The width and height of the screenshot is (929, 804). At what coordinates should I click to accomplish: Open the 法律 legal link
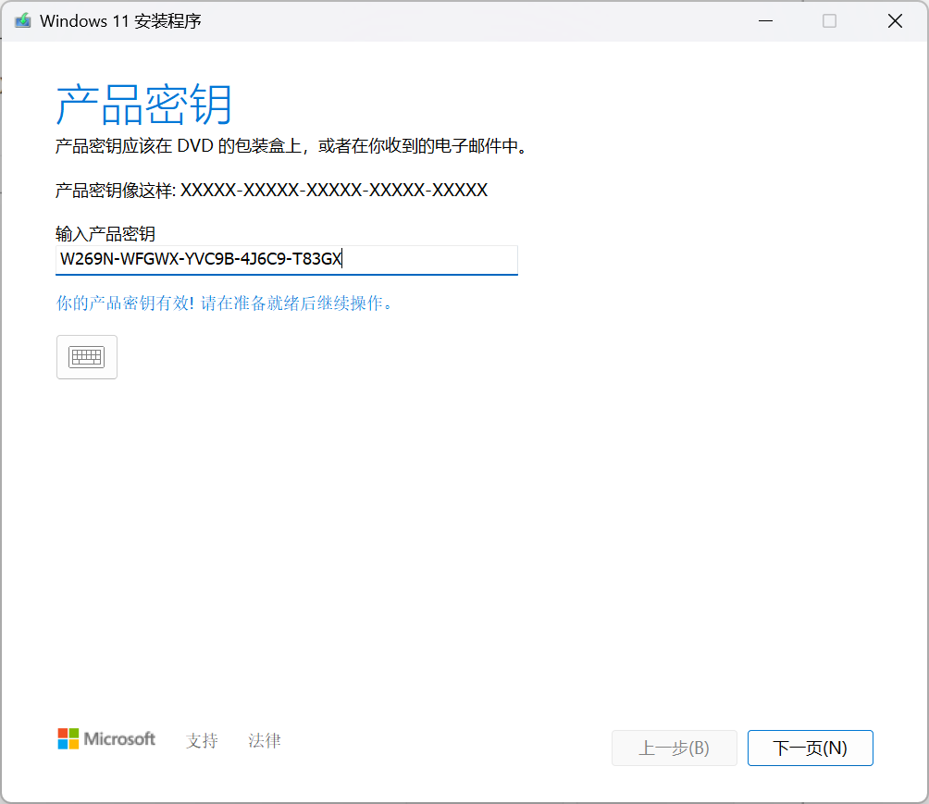(x=265, y=740)
